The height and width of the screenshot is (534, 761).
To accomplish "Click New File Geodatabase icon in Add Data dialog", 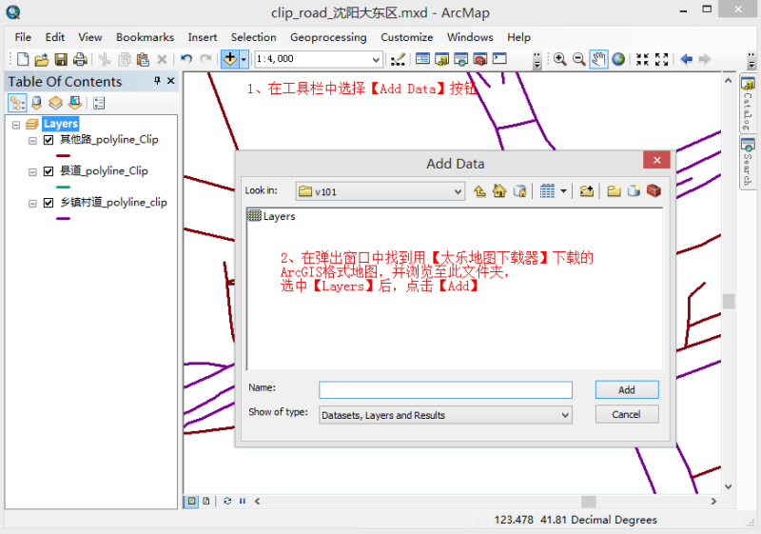I will pos(634,191).
